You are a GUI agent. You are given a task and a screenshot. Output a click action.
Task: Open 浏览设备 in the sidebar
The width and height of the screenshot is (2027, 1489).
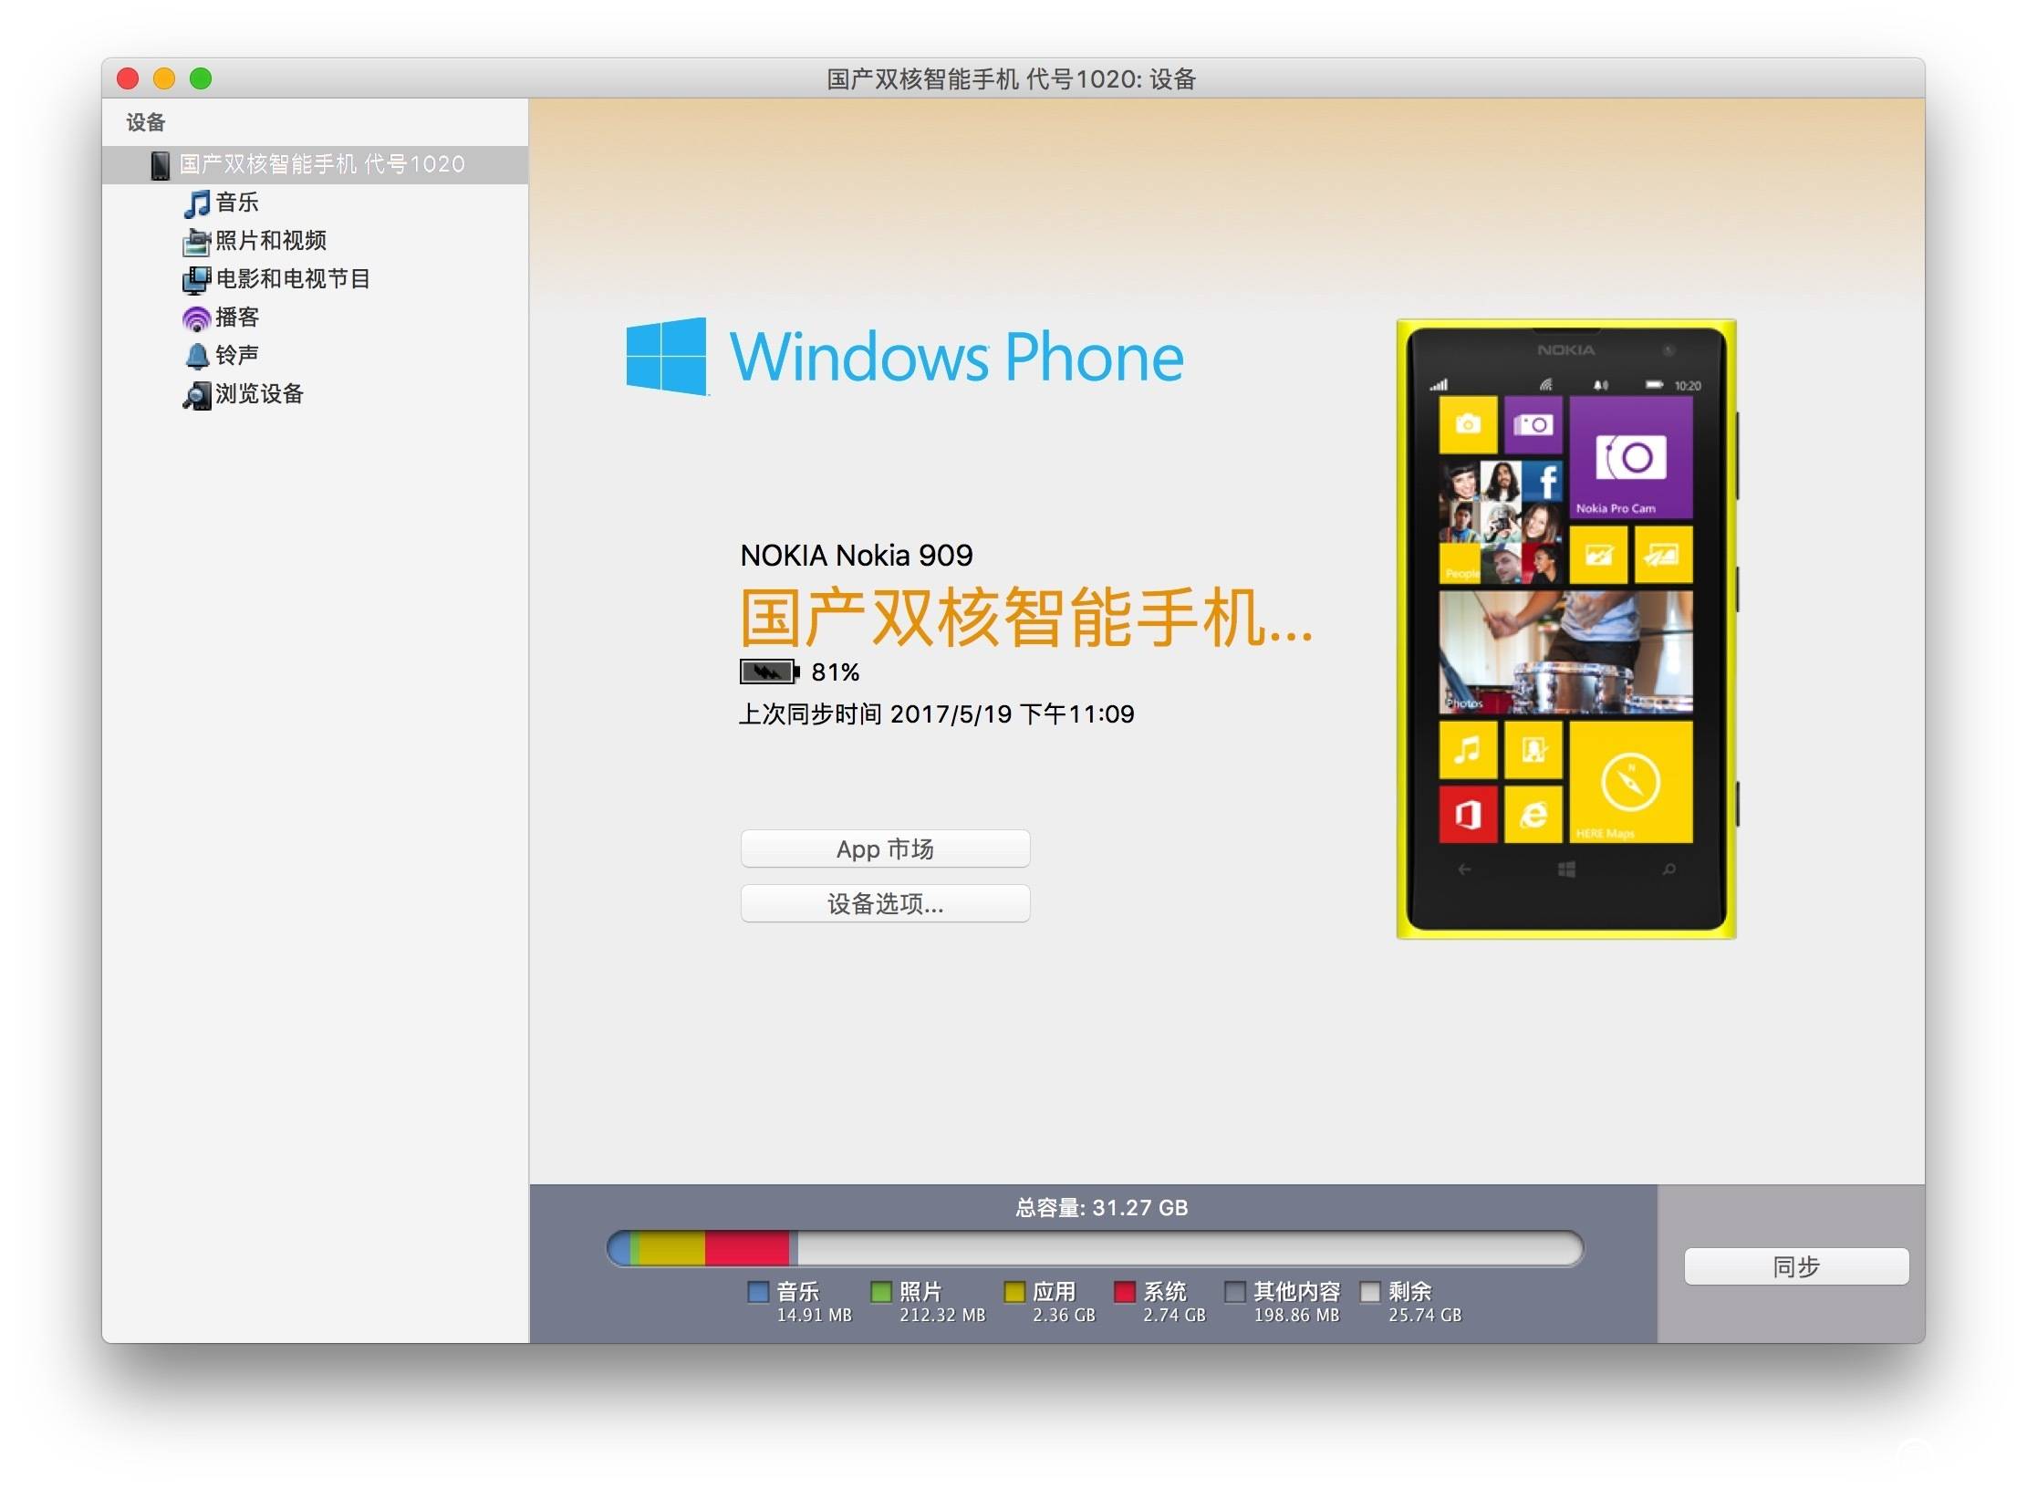click(260, 394)
